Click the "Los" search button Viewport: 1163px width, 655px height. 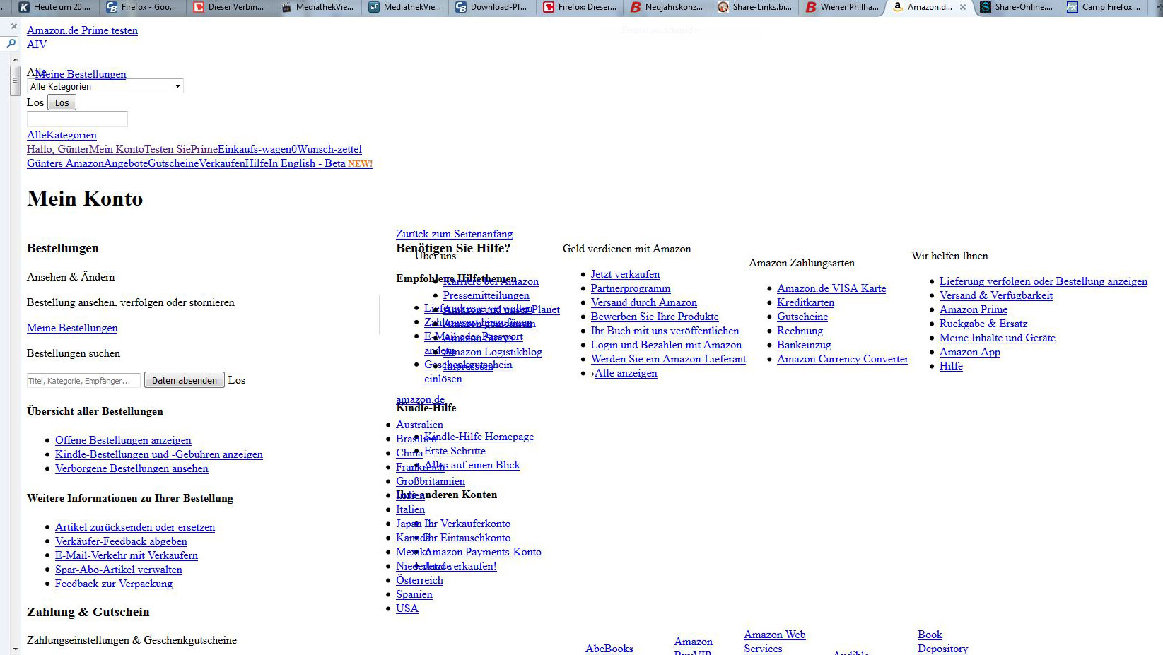click(62, 102)
